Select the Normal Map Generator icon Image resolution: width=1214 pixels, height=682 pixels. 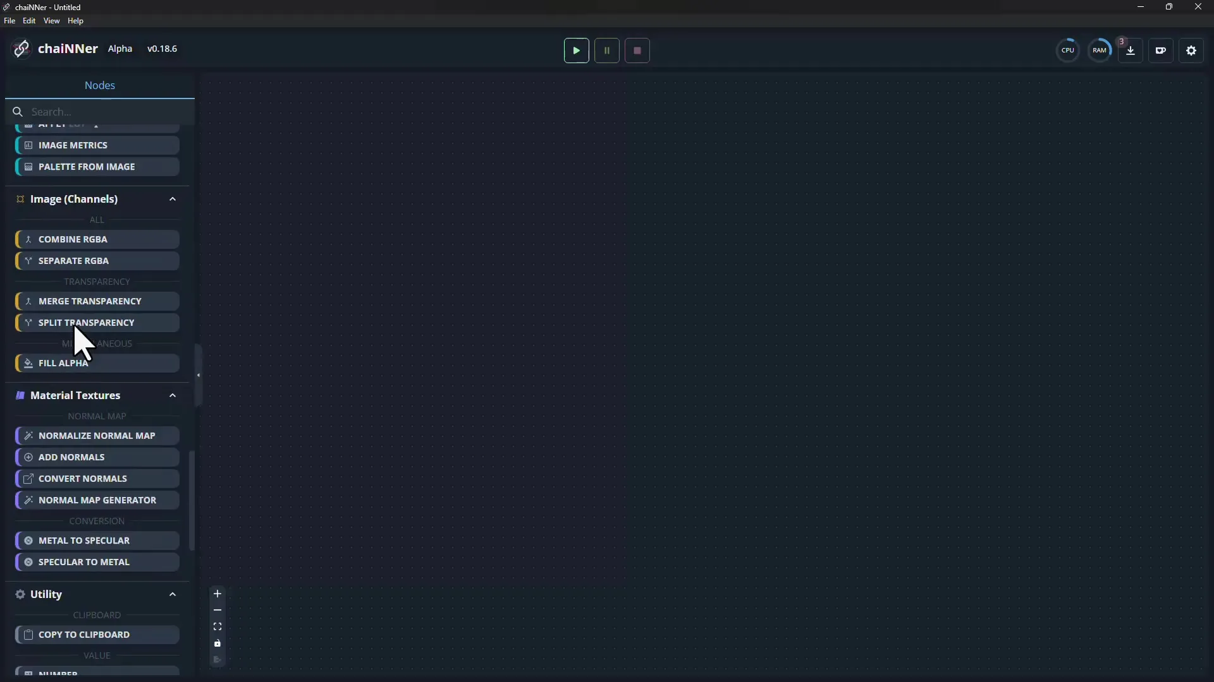point(28,500)
